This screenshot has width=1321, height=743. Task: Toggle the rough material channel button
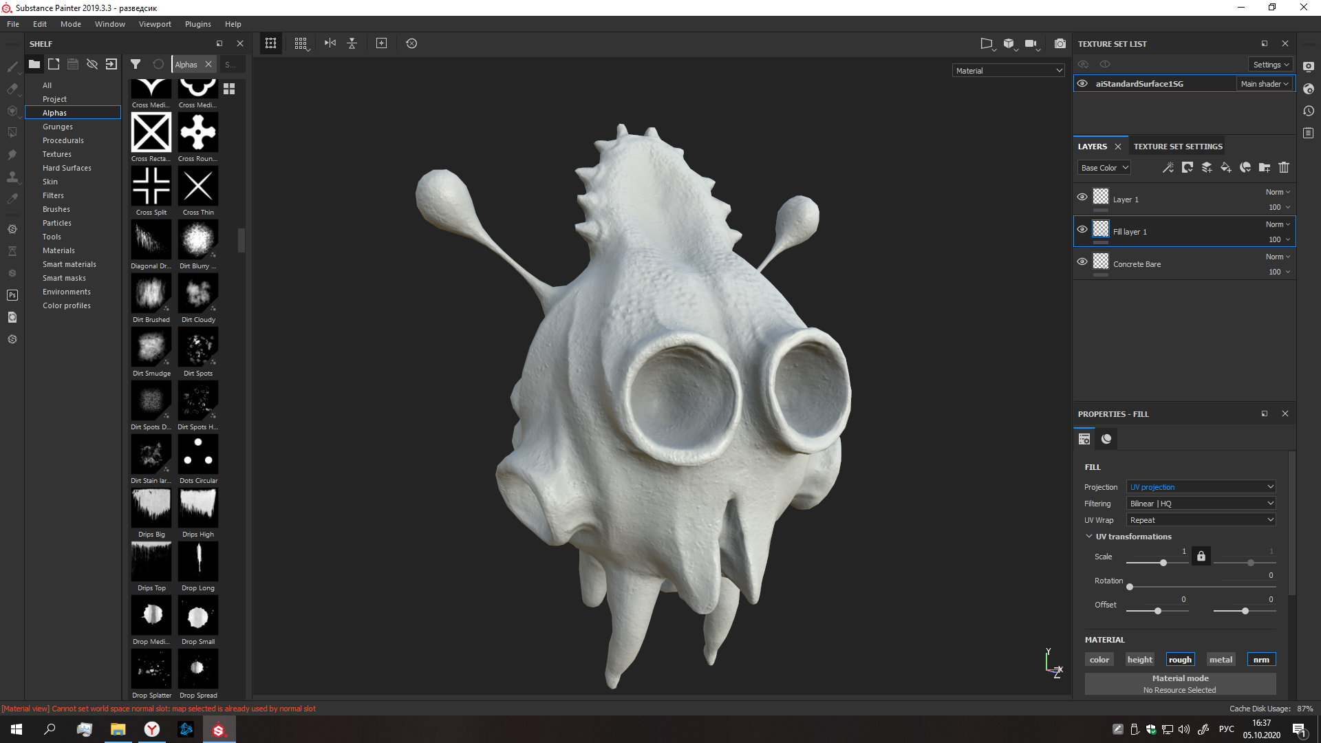click(x=1179, y=659)
